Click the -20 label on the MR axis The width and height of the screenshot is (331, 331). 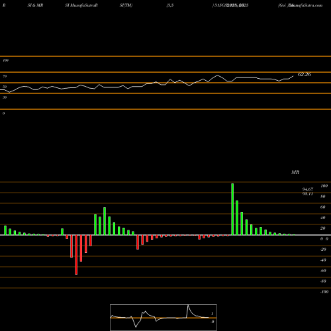coord(323,250)
